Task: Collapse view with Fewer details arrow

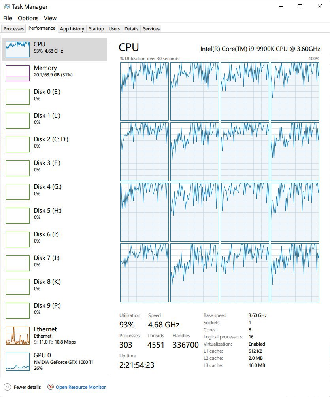Action: tap(7, 387)
